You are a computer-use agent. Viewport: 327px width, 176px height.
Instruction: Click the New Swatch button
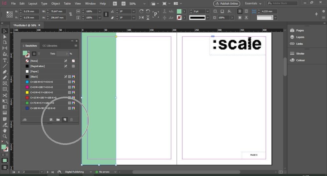point(65,120)
